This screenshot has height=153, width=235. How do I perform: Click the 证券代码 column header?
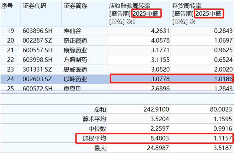pos(41,14)
